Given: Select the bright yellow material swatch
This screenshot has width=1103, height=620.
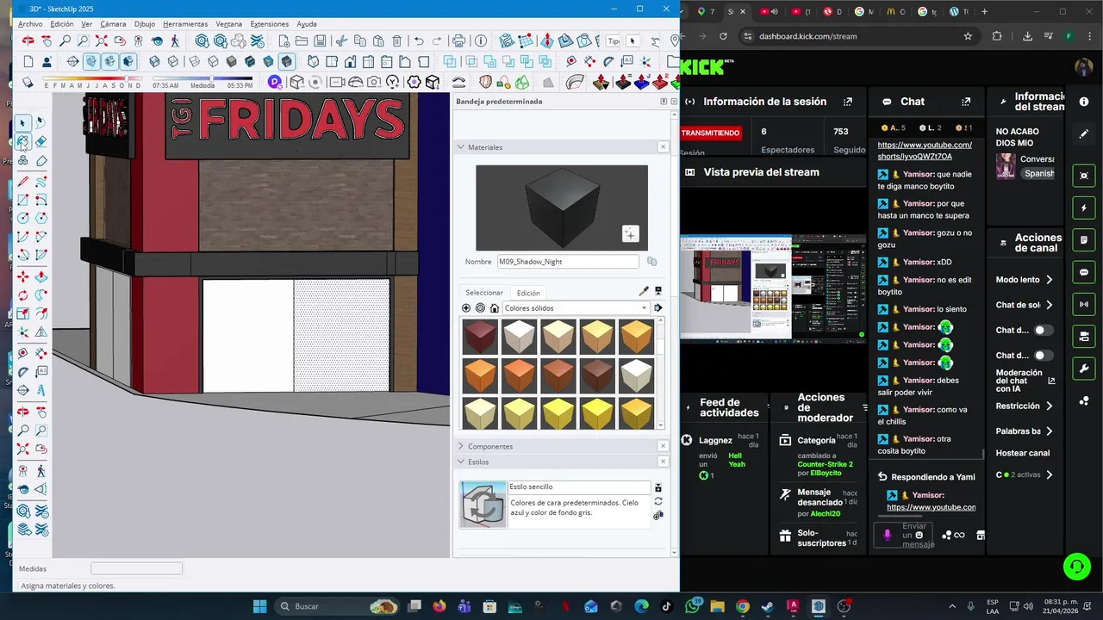Looking at the screenshot, I should (597, 414).
